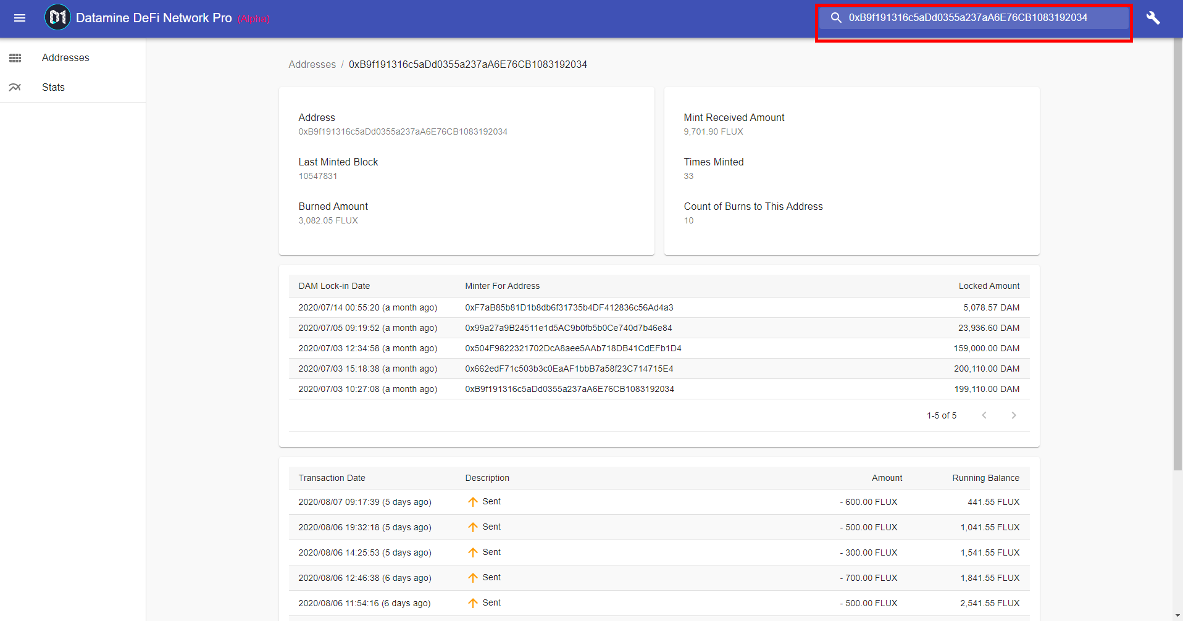Image resolution: width=1183 pixels, height=621 pixels.
Task: Click Amount column header
Action: (887, 478)
